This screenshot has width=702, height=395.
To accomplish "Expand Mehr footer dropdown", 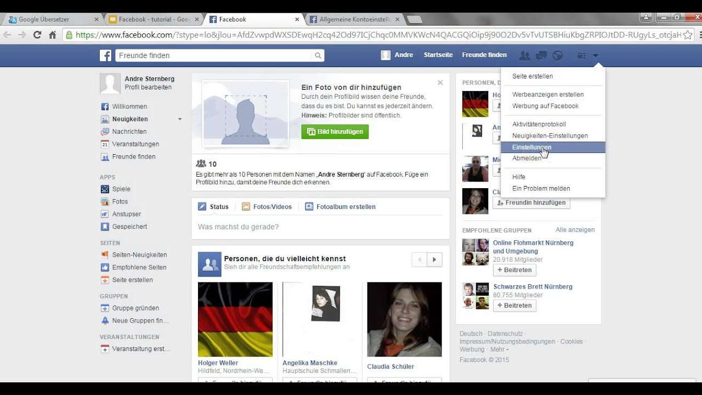I will [499, 349].
